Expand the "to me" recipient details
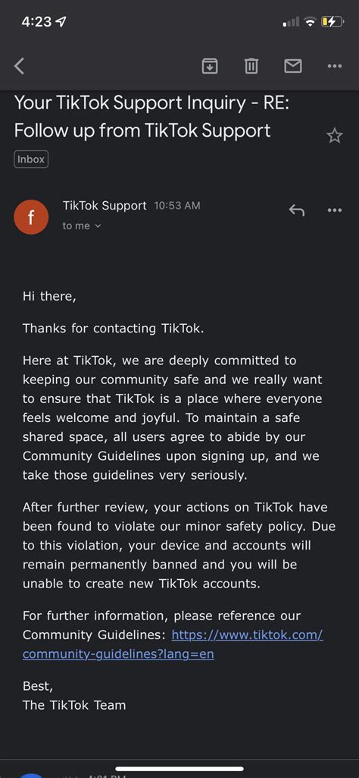The height and width of the screenshot is (778, 359). coord(82,225)
